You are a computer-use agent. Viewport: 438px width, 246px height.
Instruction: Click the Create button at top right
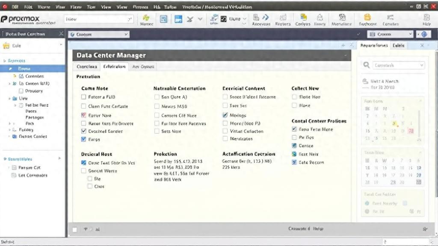(389, 33)
